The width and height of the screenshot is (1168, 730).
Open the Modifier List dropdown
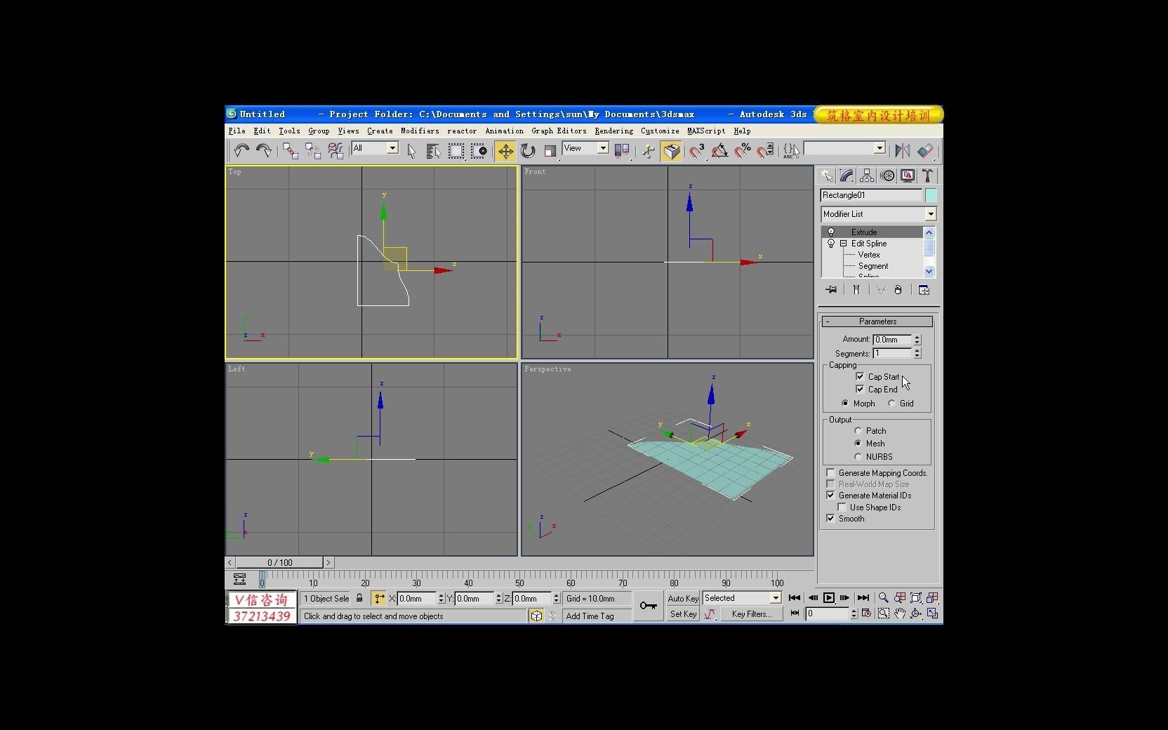click(931, 214)
